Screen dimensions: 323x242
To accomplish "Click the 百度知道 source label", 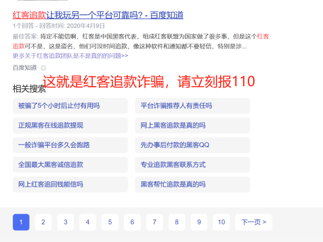I will [x=24, y=68].
